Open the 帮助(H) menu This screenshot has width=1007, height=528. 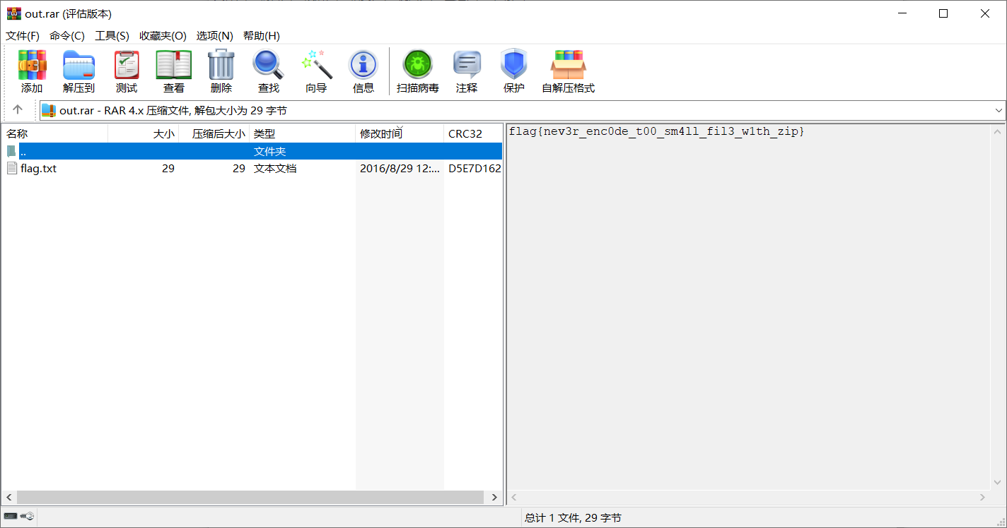tap(262, 36)
